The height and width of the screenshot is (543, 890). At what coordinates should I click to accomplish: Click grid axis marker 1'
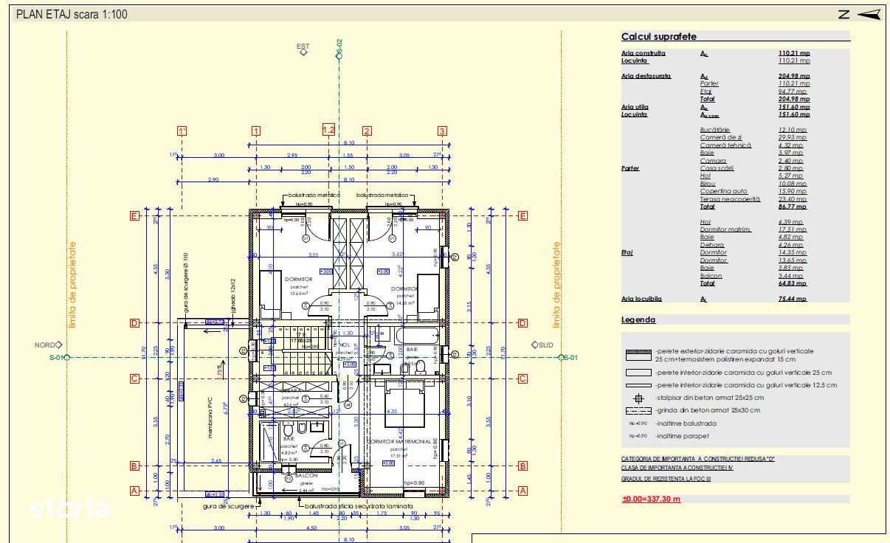coord(182,131)
